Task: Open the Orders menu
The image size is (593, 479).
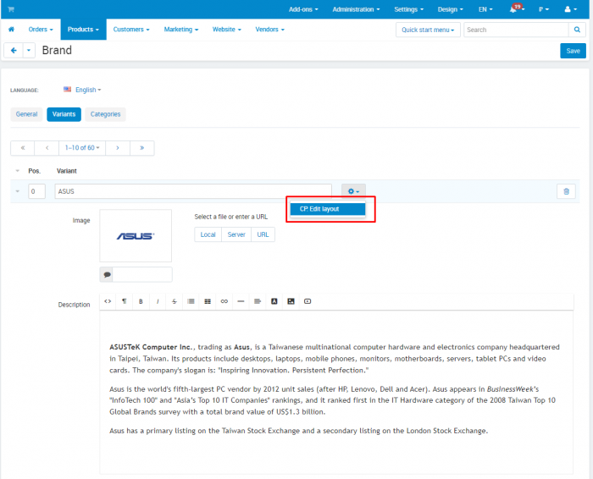Action: (41, 30)
